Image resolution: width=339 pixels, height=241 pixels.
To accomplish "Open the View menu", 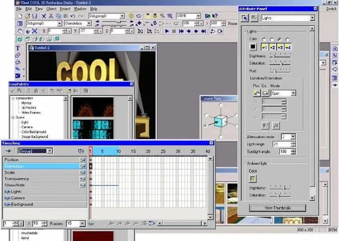I will (x=39, y=9).
